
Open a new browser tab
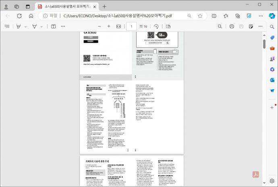click(x=104, y=7)
